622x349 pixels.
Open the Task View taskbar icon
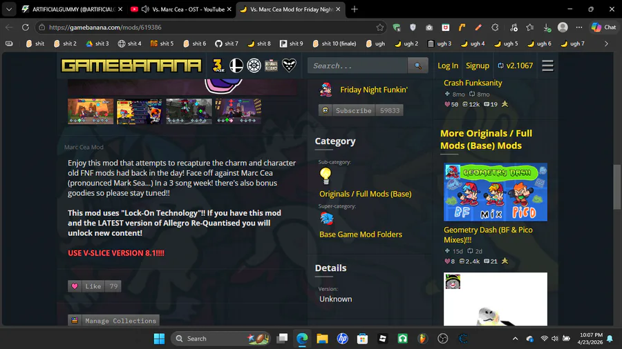click(282, 339)
